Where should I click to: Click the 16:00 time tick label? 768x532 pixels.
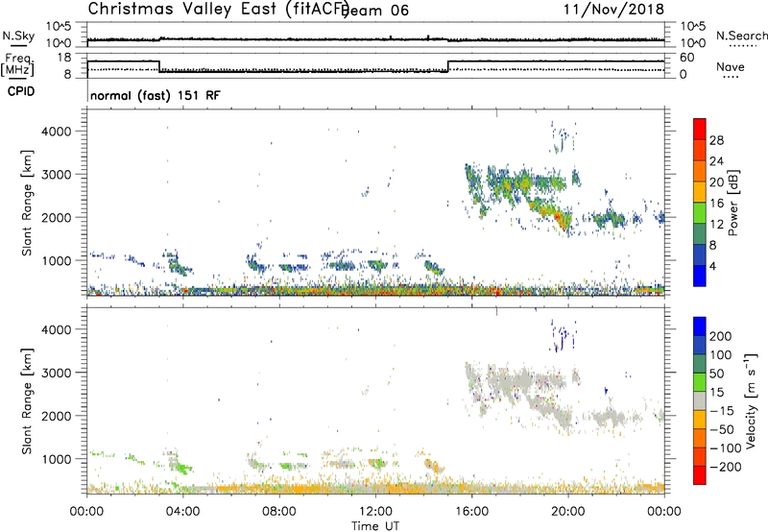pos(471,512)
